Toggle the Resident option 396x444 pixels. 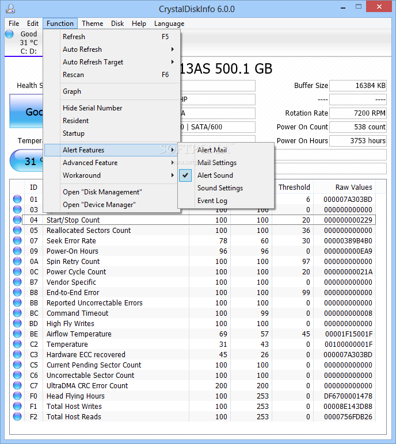tap(112, 121)
